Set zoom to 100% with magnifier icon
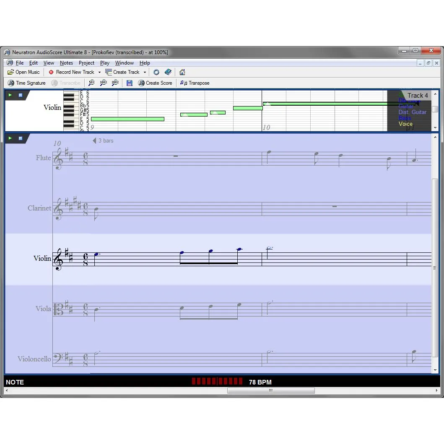The height and width of the screenshot is (444, 444). pos(104,83)
